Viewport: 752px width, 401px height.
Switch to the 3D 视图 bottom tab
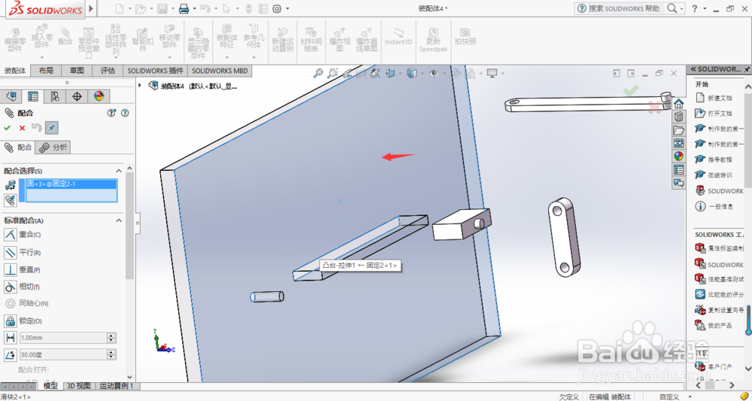pyautogui.click(x=79, y=386)
